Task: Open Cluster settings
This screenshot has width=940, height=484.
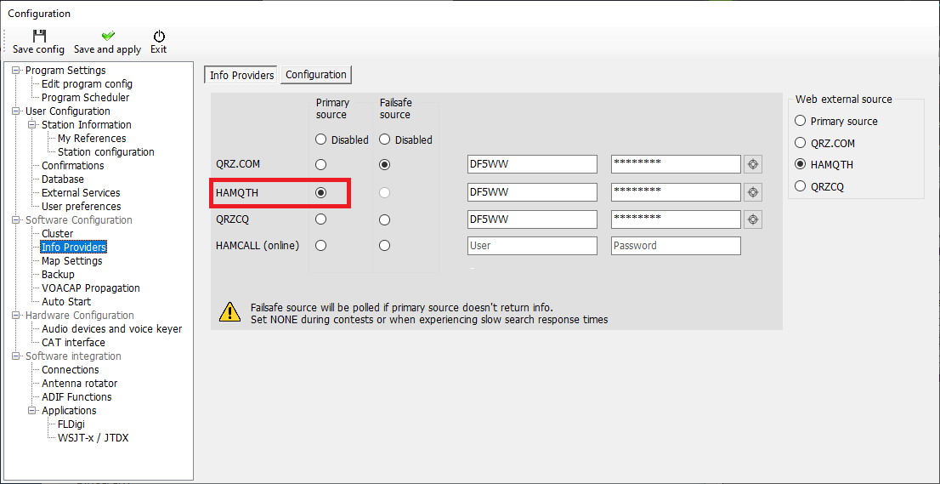Action: [57, 233]
